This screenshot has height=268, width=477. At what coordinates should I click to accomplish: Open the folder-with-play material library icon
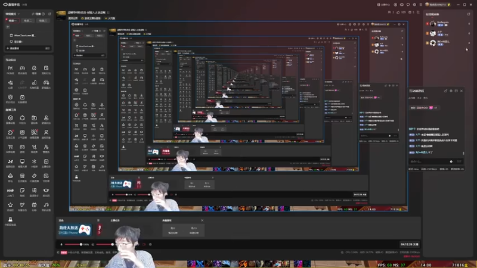click(34, 118)
